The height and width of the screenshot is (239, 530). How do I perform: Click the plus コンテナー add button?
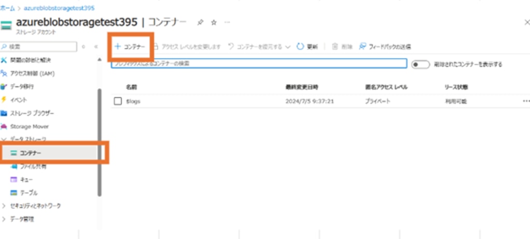[130, 47]
